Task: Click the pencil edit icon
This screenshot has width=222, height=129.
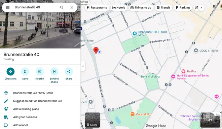Action: click(x=6, y=101)
